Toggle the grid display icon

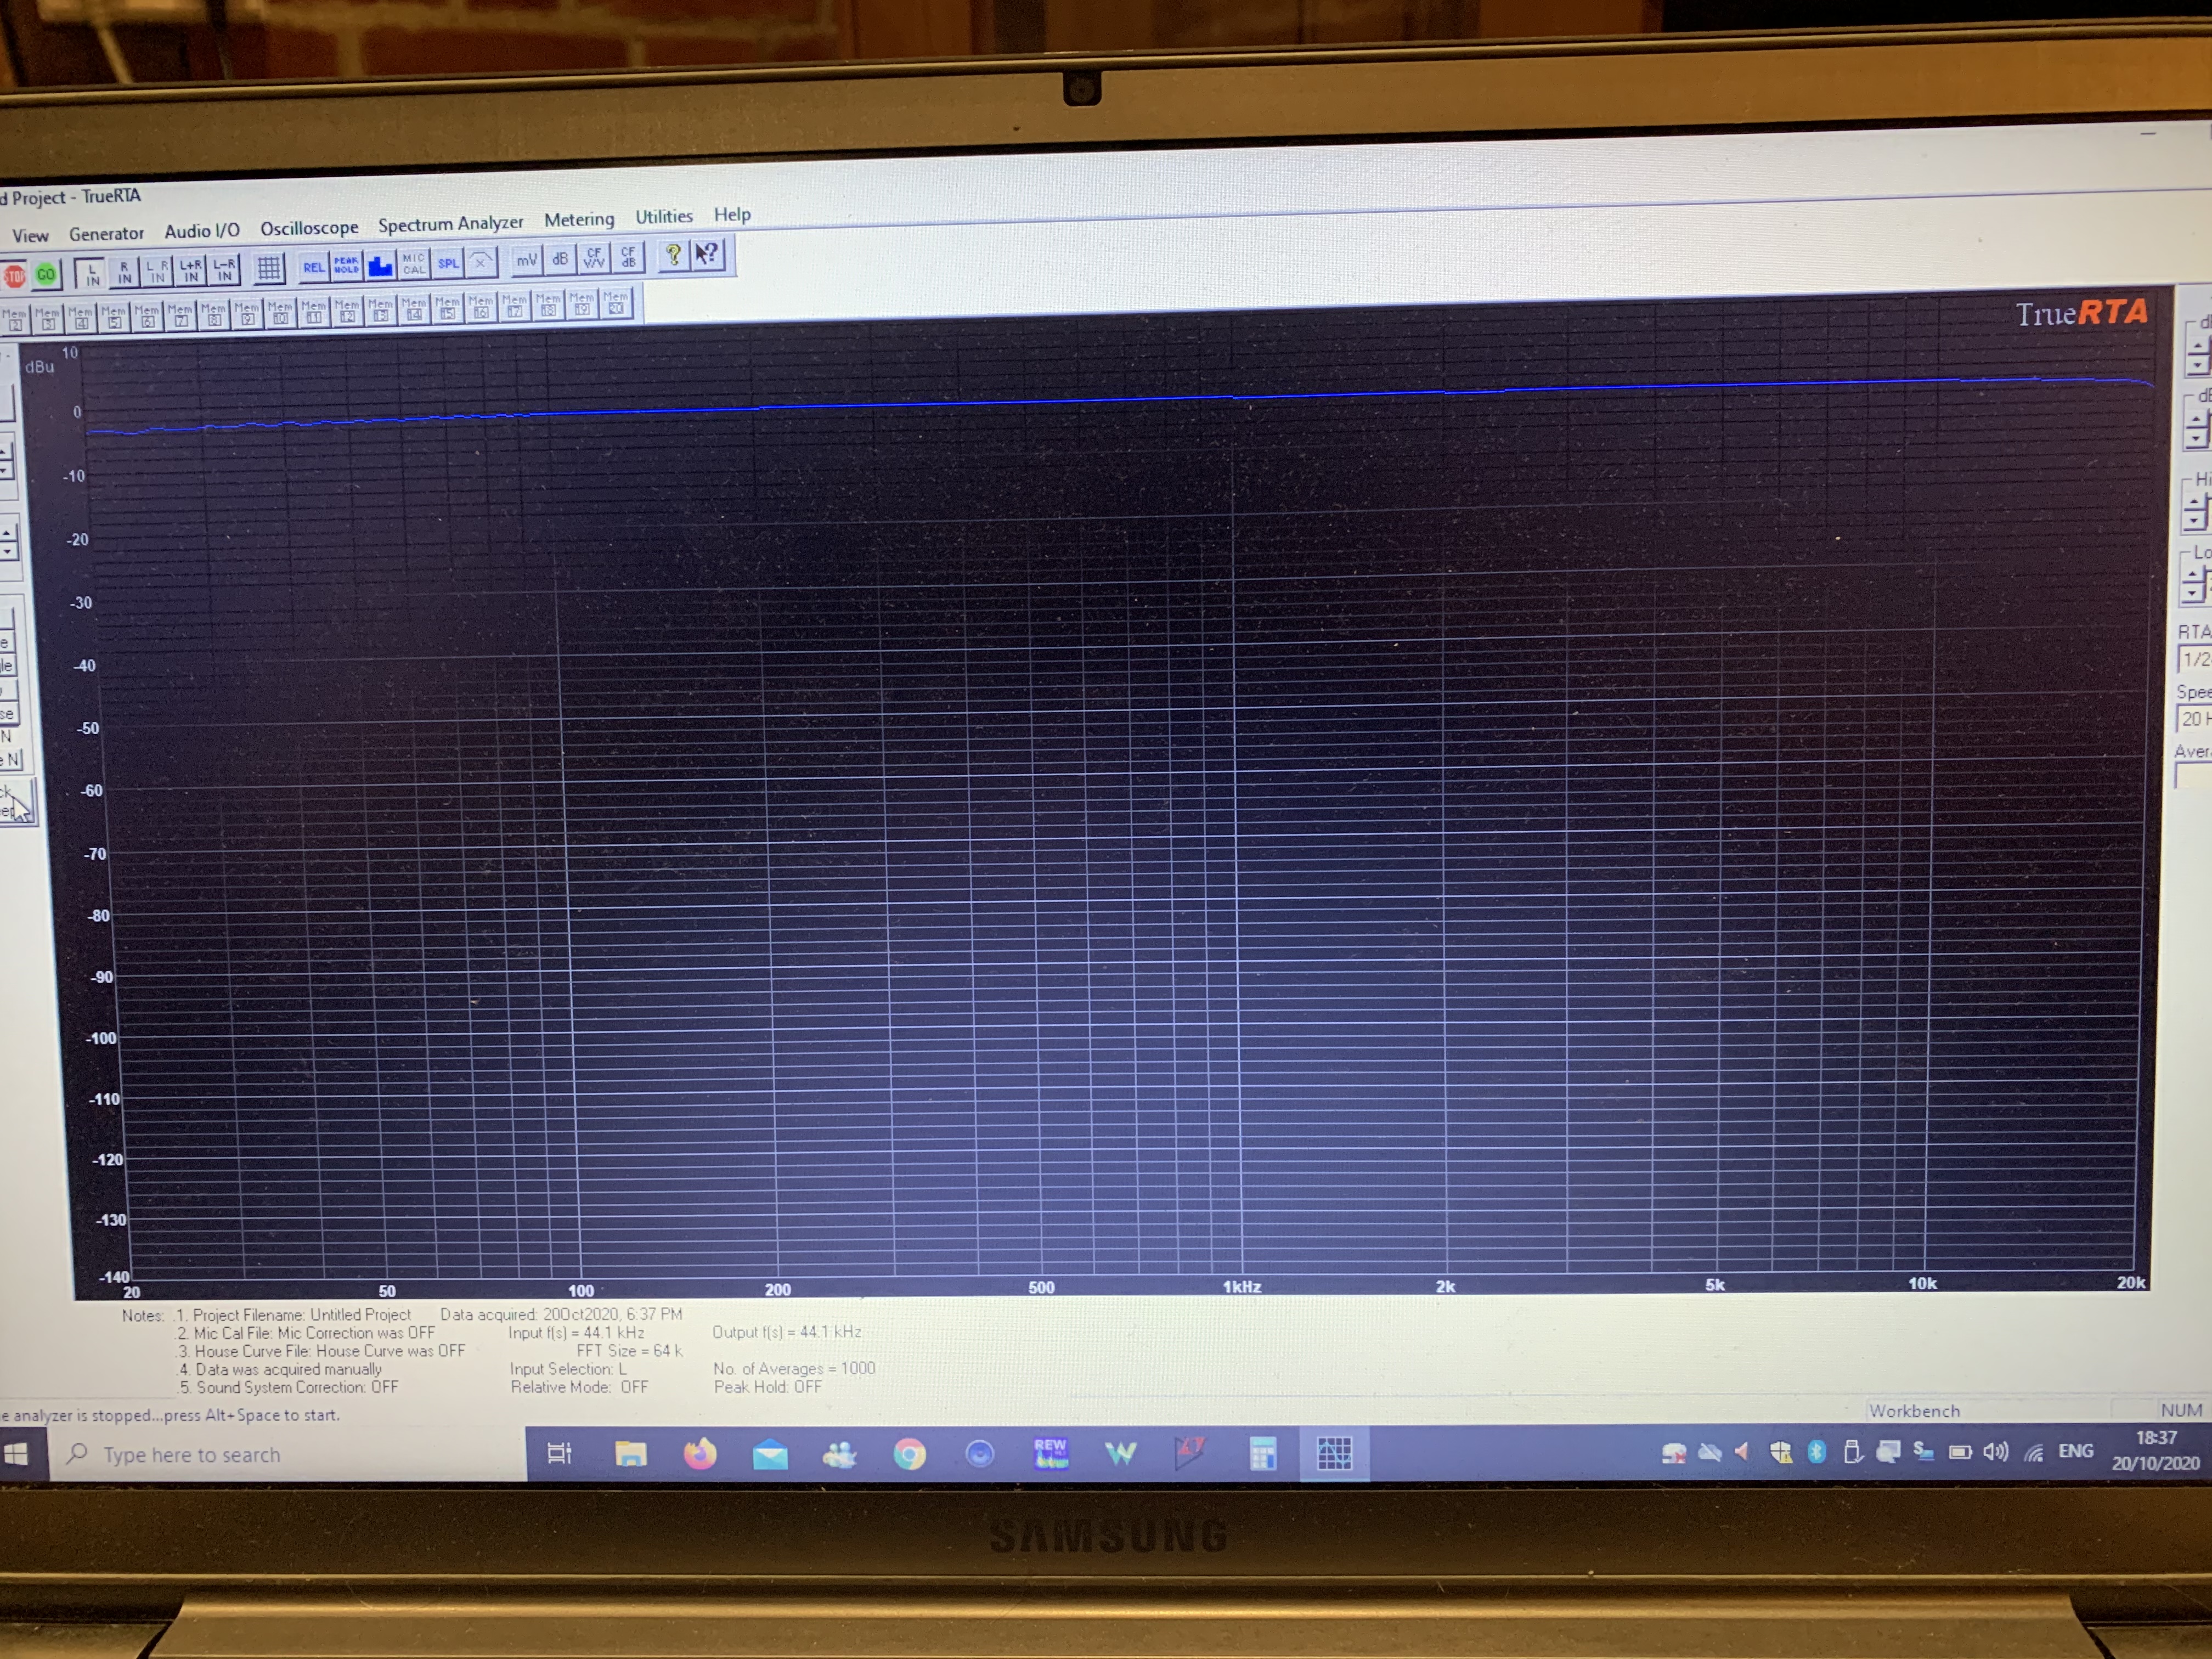268,268
